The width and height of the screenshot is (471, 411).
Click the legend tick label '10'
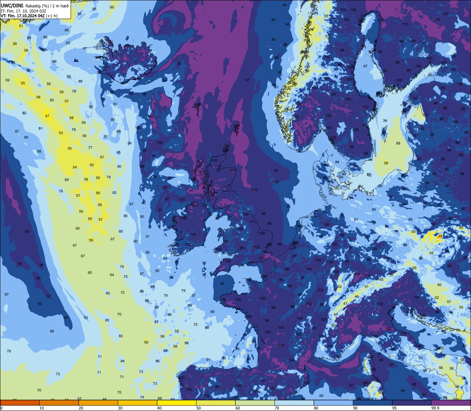tap(42, 408)
